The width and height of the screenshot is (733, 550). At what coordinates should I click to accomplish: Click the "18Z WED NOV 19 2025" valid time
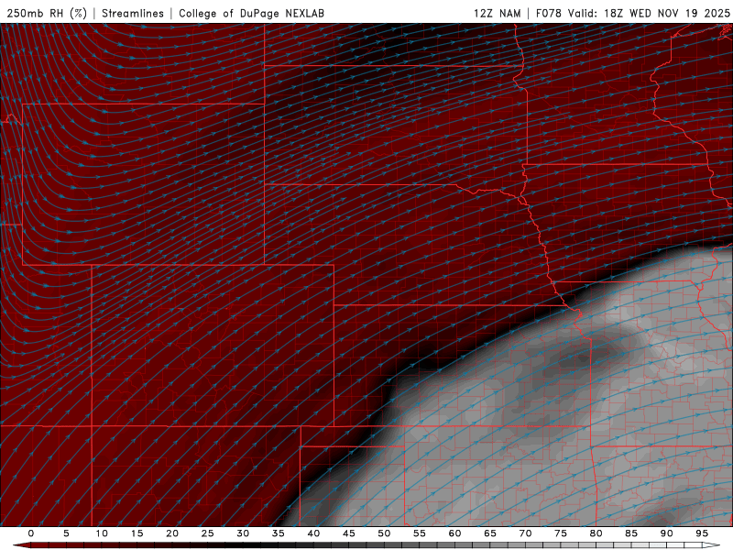[x=667, y=13]
